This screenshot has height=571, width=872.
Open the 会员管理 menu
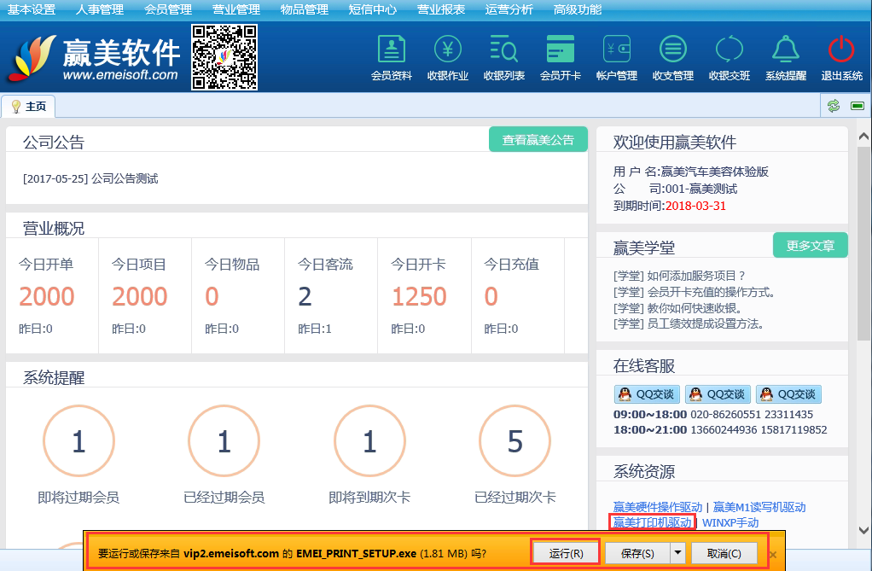coord(168,9)
